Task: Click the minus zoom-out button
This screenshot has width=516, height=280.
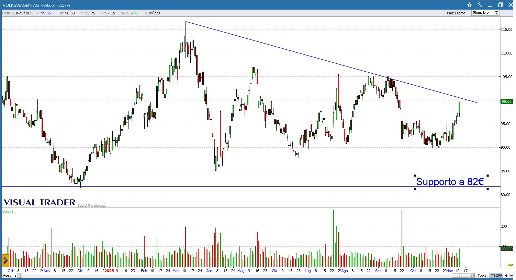Action: pos(511,276)
